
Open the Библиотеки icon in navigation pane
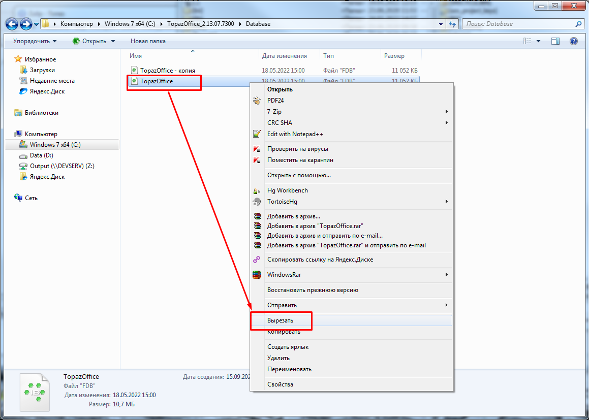point(18,113)
